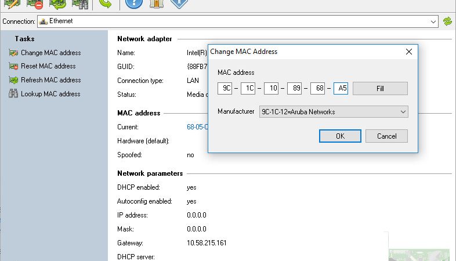Close the Change MAC Address dialog
456x261 pixels.
(x=409, y=52)
